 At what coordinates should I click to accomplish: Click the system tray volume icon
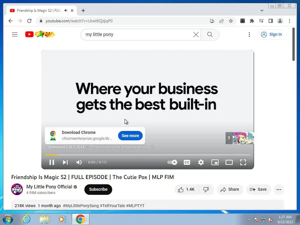click(x=270, y=220)
